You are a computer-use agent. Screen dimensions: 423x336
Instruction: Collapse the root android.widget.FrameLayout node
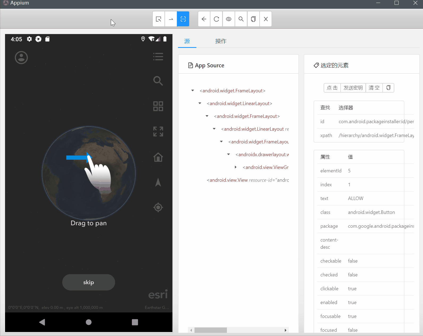pyautogui.click(x=193, y=91)
